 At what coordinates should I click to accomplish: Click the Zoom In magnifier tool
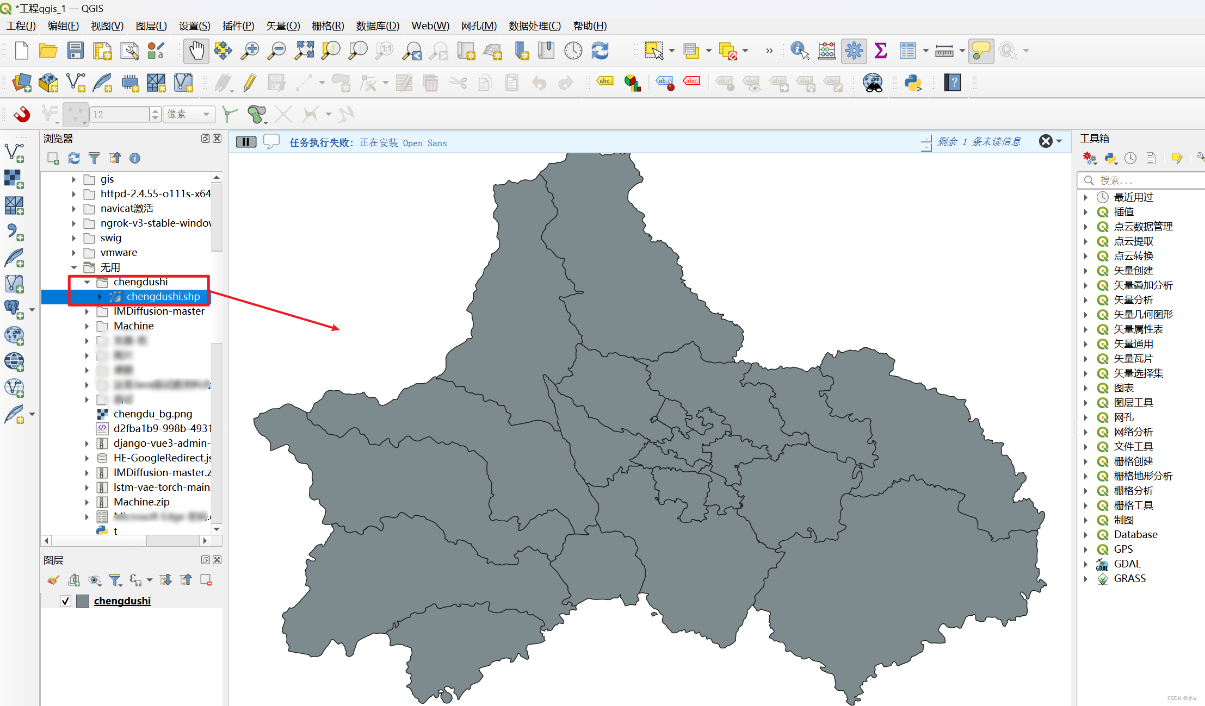[250, 51]
